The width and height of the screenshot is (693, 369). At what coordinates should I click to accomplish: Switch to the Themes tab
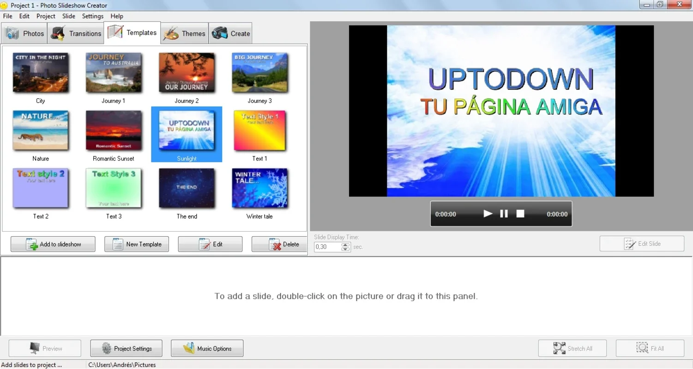(184, 33)
